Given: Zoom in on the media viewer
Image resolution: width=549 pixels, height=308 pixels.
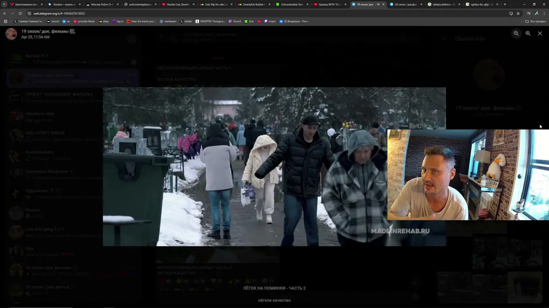Looking at the screenshot, I should pos(528,33).
